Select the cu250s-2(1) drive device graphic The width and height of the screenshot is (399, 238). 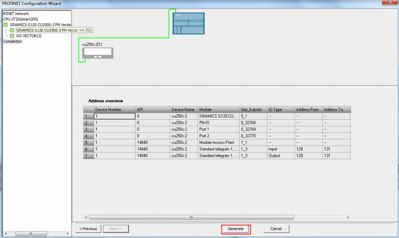click(x=98, y=53)
